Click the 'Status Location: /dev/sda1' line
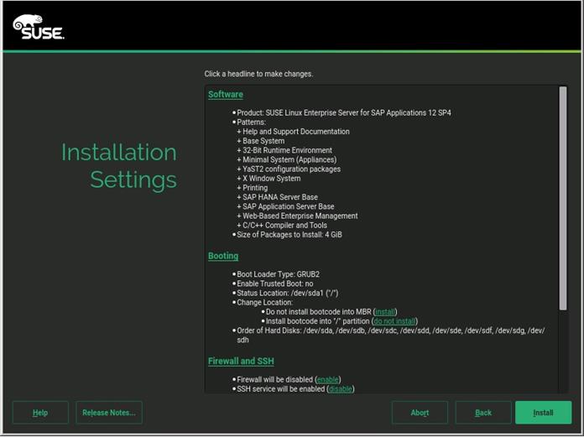Image resolution: width=584 pixels, height=437 pixels. (x=288, y=294)
